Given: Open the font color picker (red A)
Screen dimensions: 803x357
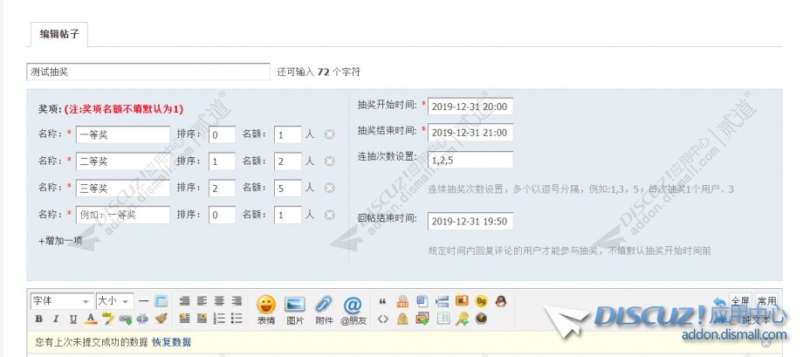Looking at the screenshot, I should (x=91, y=319).
